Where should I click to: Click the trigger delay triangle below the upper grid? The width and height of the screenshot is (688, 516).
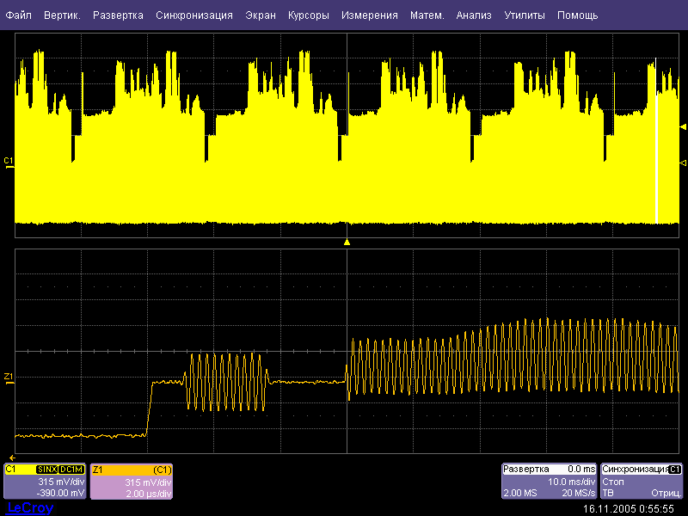tap(347, 243)
